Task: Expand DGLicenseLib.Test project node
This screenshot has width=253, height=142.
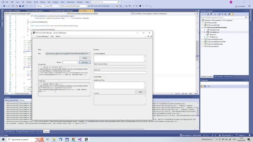Action: click(x=202, y=25)
